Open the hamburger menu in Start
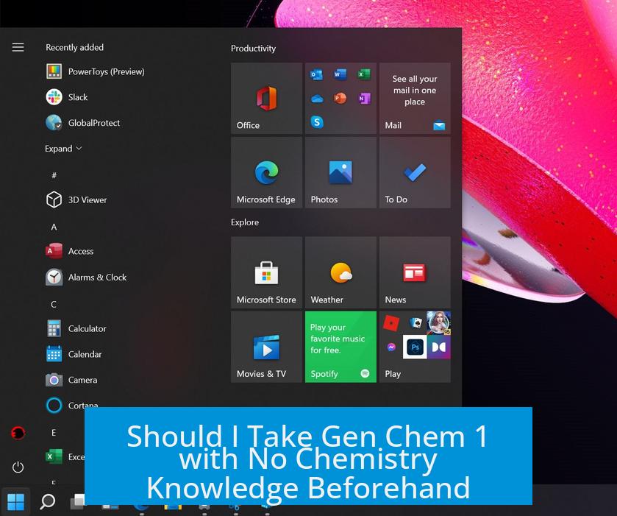Screen dimensions: 617x516 (x=18, y=48)
